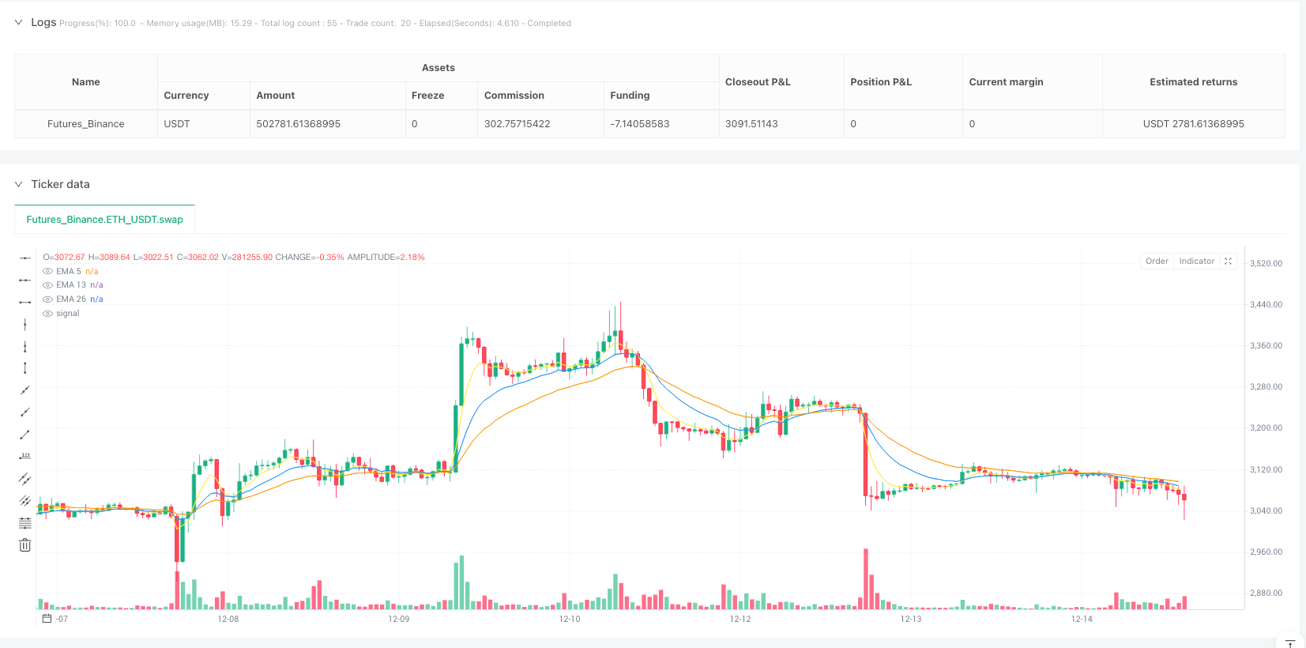The width and height of the screenshot is (1306, 648).
Task: Click the trash icon to delete drawings
Action: (x=25, y=545)
